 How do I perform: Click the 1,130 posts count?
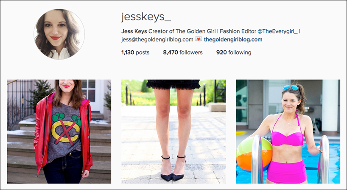point(135,52)
